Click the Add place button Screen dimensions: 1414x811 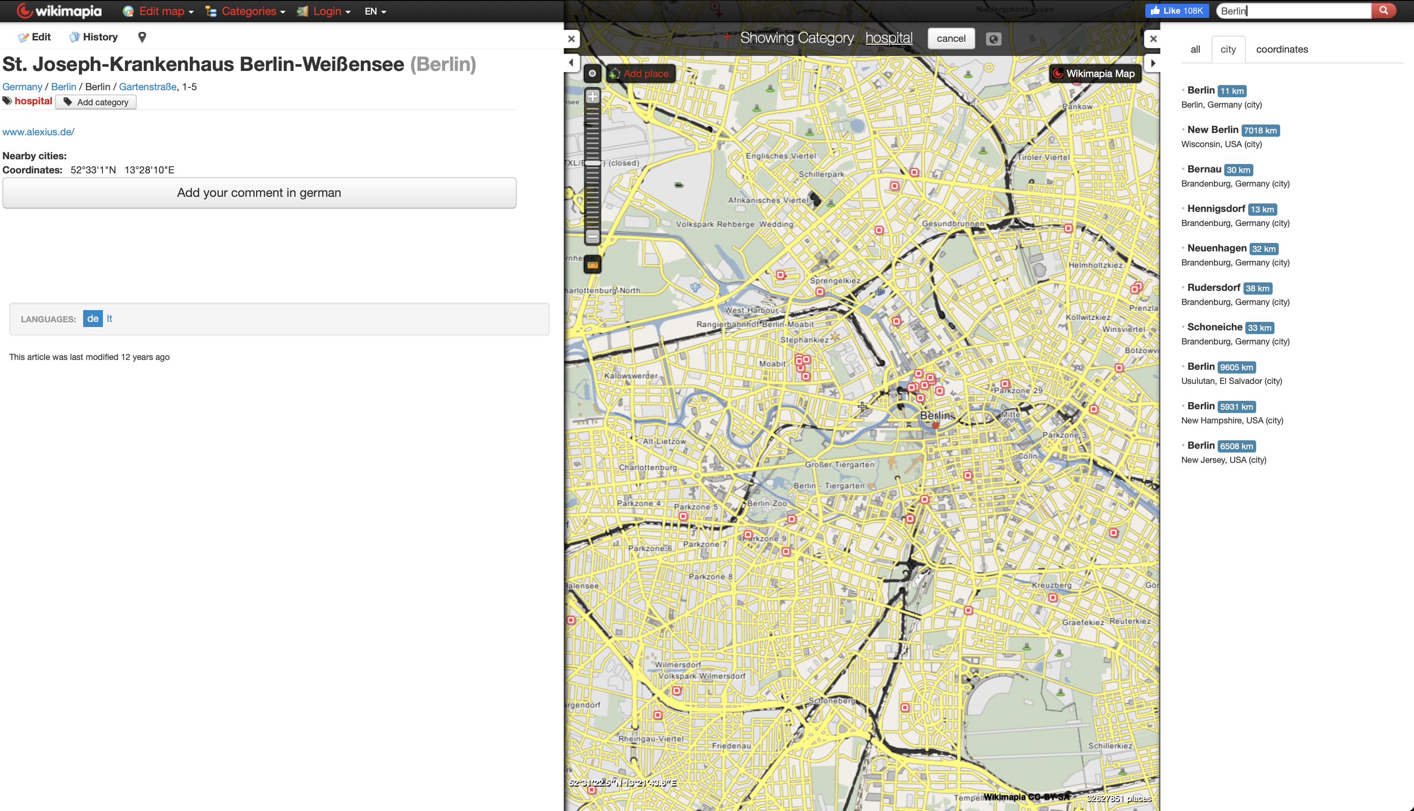click(x=640, y=73)
